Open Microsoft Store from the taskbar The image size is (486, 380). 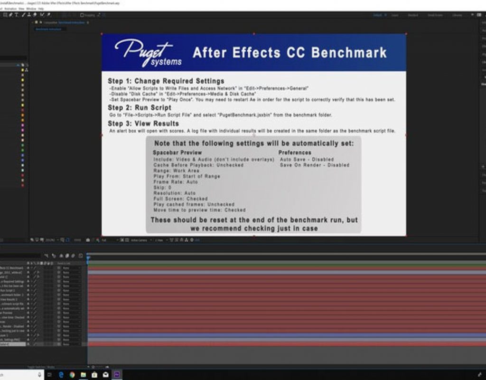pos(94,374)
